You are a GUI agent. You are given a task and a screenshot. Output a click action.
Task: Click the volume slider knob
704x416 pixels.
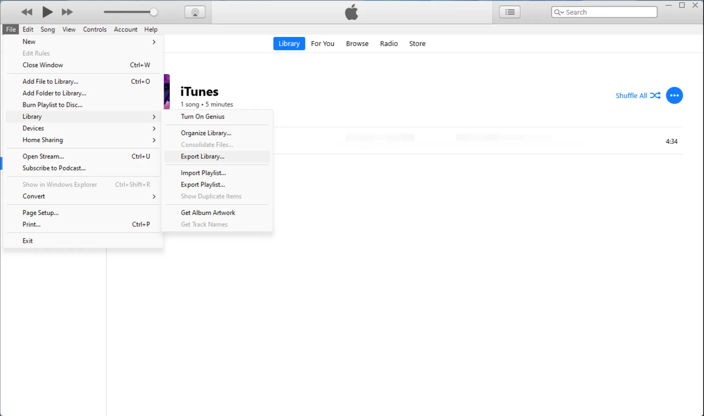[153, 12]
